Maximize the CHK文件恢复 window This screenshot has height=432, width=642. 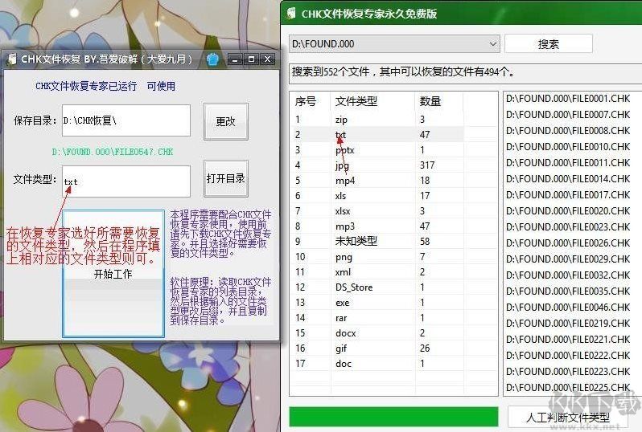[251, 59]
